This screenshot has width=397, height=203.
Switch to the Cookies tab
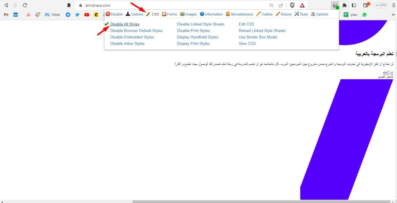pyautogui.click(x=135, y=14)
